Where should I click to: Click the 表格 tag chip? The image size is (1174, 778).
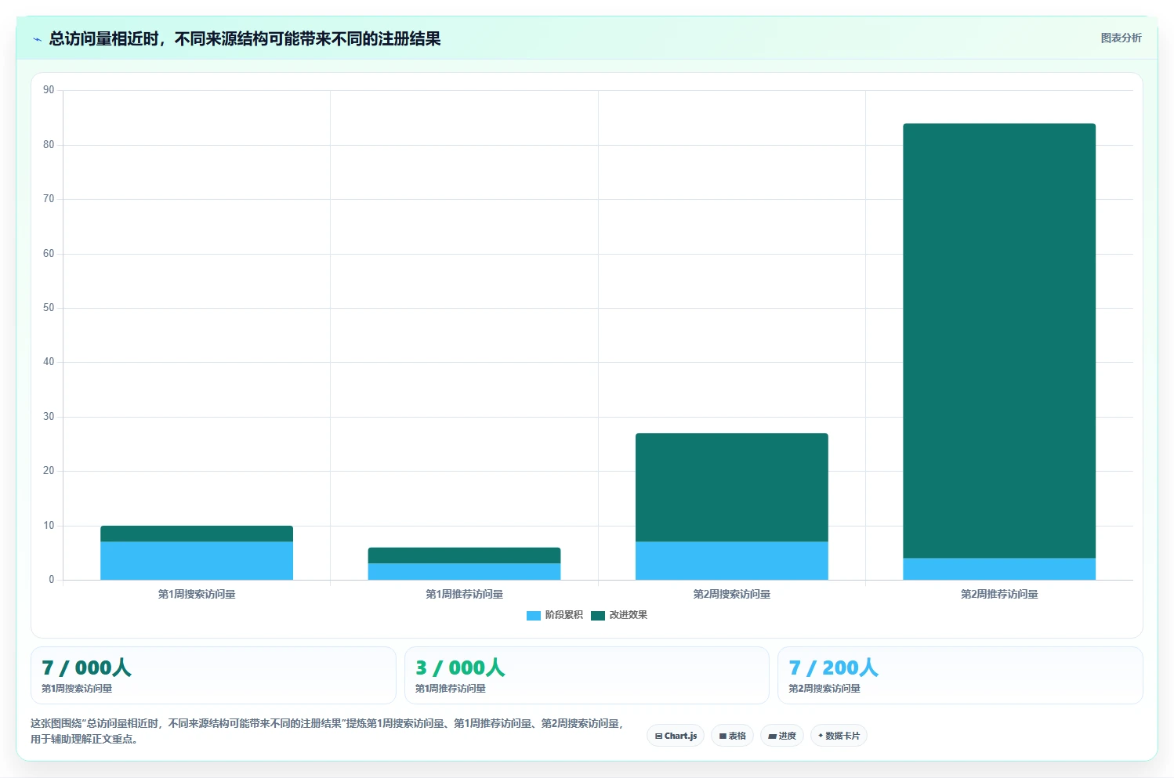(x=732, y=736)
